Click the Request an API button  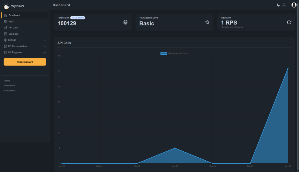(25, 62)
